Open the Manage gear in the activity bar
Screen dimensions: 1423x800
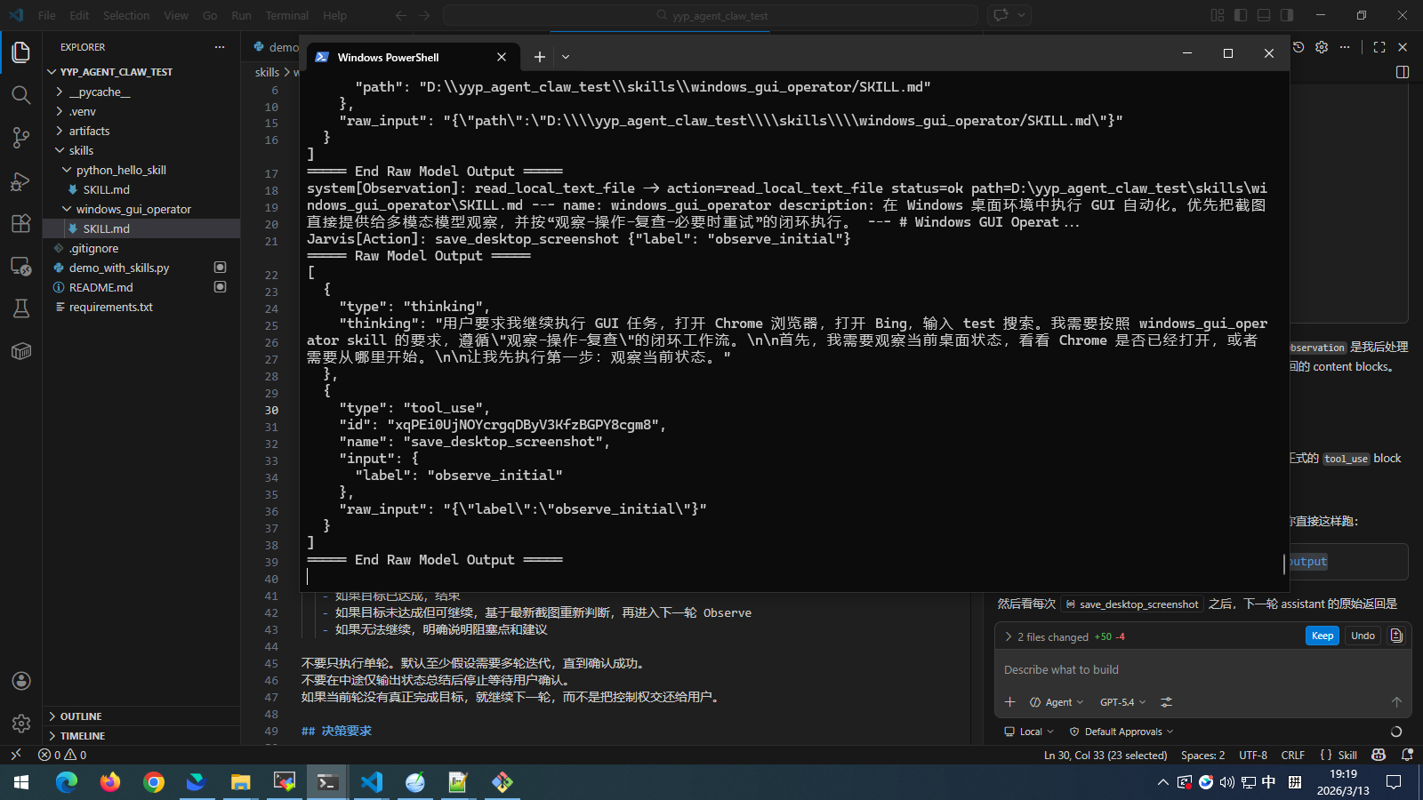[x=21, y=724]
